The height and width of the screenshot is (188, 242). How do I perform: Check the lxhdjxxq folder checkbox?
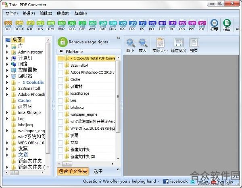click(x=60, y=108)
